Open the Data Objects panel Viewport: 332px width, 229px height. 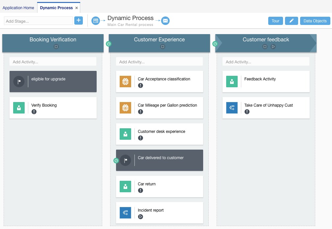[x=315, y=21]
